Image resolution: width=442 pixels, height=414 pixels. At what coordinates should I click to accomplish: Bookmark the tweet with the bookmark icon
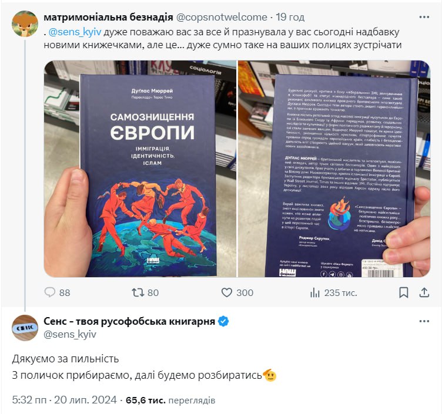click(x=404, y=292)
